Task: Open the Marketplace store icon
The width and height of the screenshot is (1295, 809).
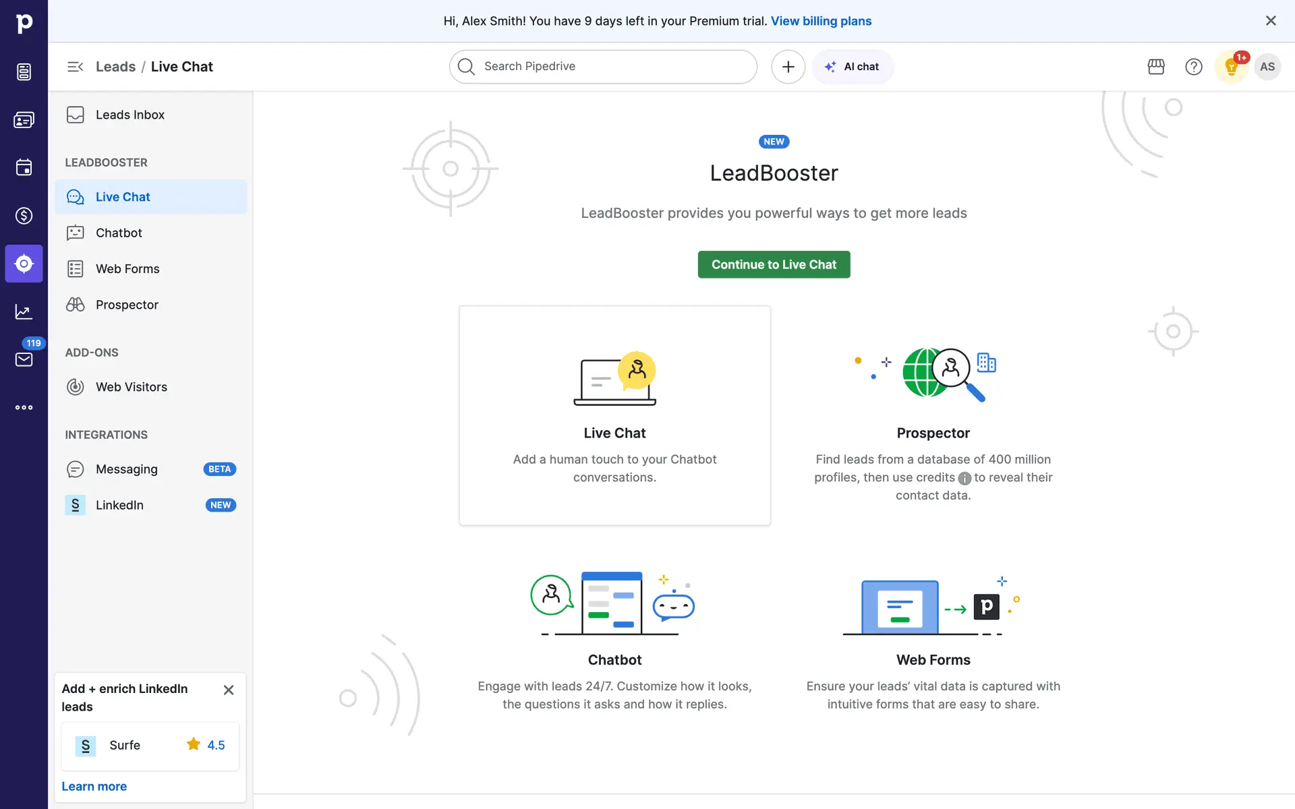Action: [1156, 67]
